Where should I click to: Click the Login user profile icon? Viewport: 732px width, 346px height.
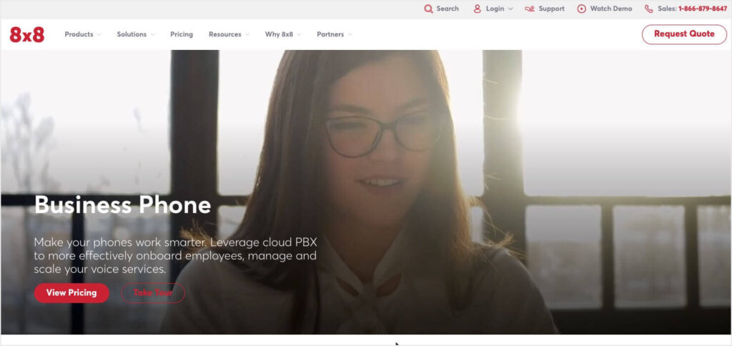pyautogui.click(x=477, y=9)
